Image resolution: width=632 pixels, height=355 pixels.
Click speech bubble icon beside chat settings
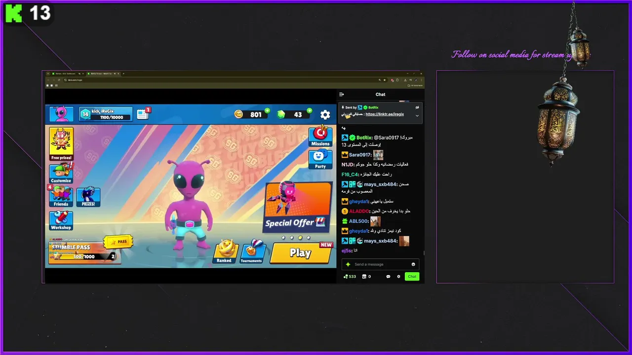tap(388, 277)
